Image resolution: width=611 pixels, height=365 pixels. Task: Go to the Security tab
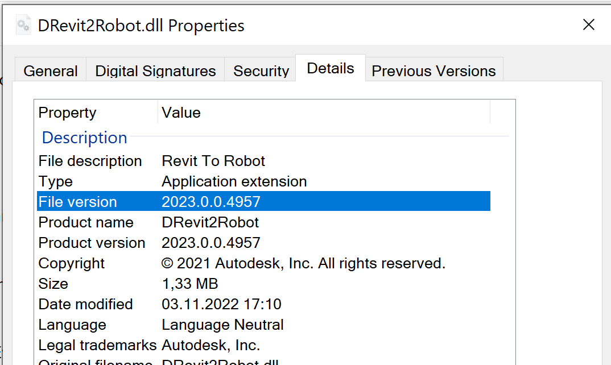click(x=261, y=71)
